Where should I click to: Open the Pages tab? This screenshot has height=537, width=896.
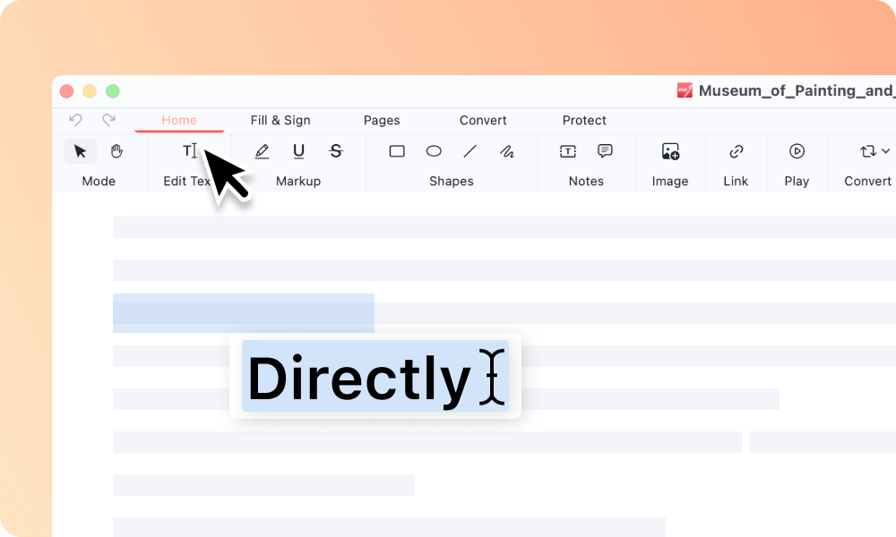coord(382,120)
